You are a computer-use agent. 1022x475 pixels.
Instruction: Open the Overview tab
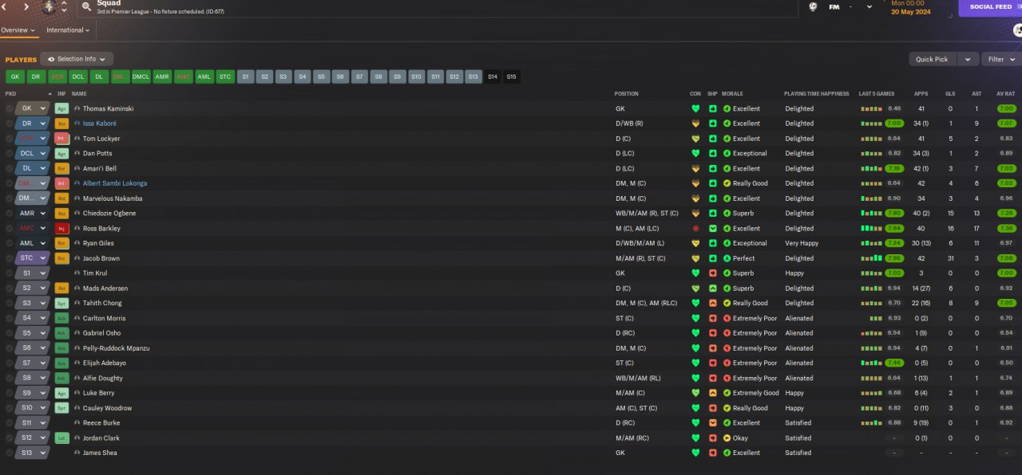(x=18, y=30)
